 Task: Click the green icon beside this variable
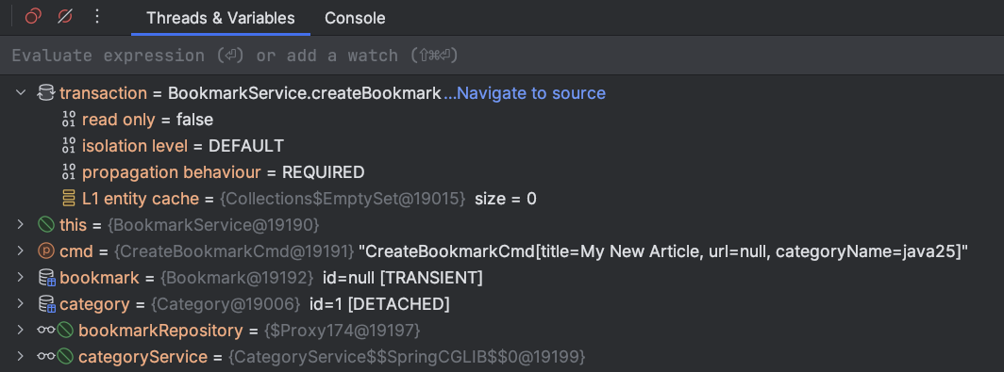point(46,225)
